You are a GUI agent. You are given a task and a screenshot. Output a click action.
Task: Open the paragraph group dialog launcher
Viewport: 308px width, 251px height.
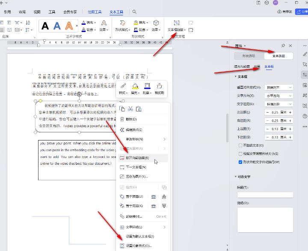[x=35, y=37]
